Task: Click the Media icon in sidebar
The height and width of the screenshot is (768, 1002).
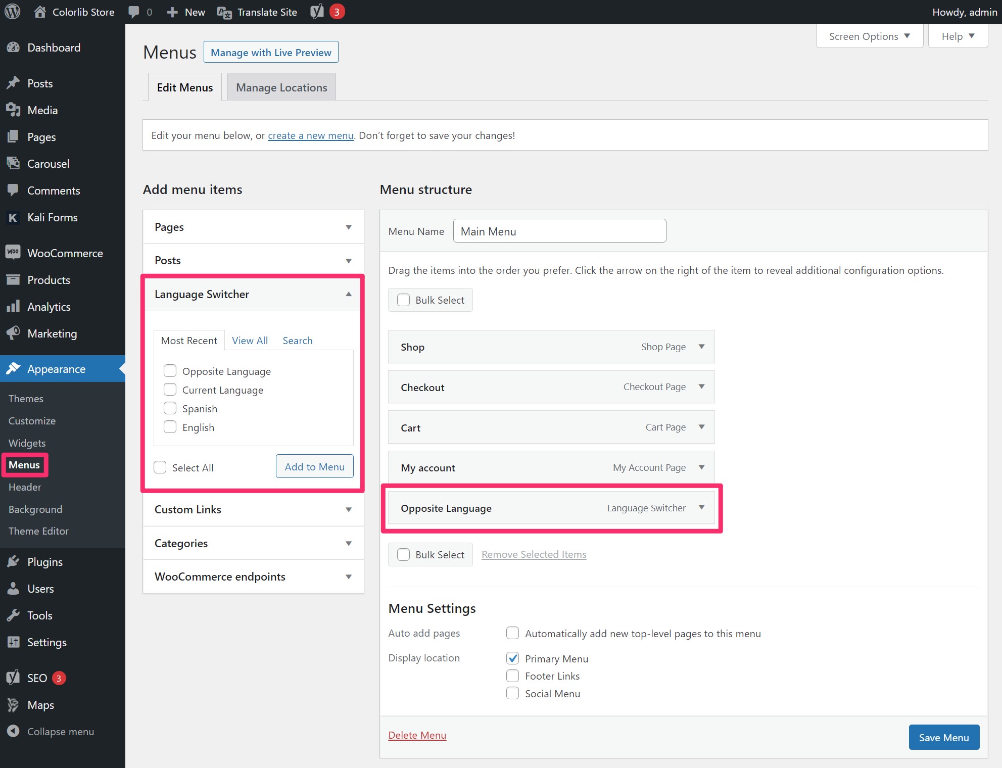Action: (x=13, y=110)
